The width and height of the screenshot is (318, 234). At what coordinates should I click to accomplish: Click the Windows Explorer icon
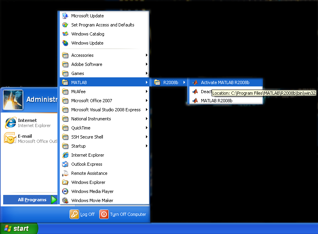(x=65, y=182)
